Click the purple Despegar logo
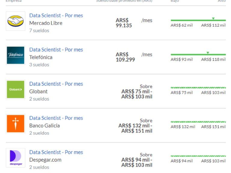Viewport: 231px width, 173px height. coord(15,158)
